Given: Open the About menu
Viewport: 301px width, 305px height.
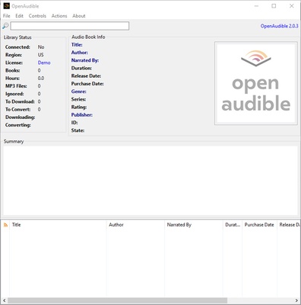Looking at the screenshot, I should [79, 16].
